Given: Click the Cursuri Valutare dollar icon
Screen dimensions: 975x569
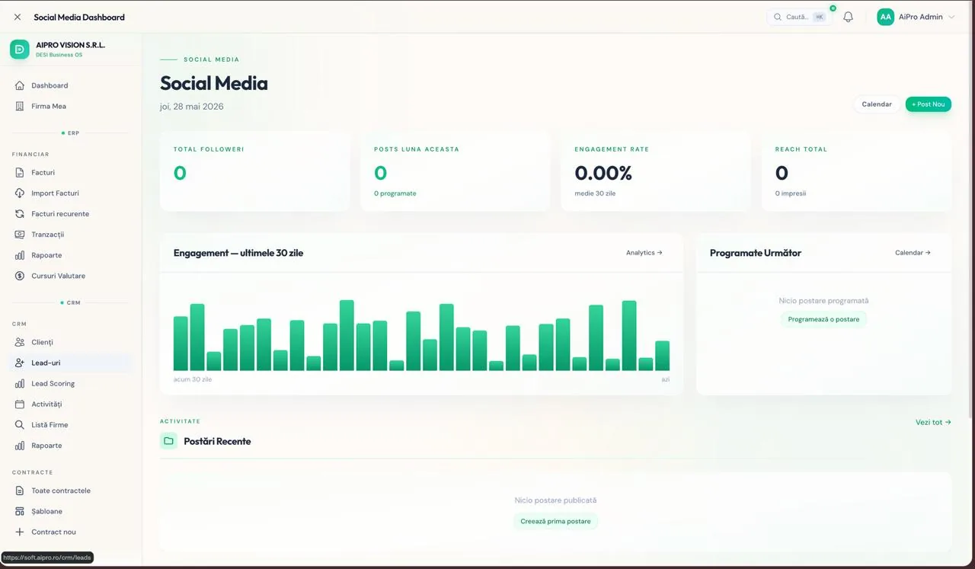Looking at the screenshot, I should click(x=20, y=276).
